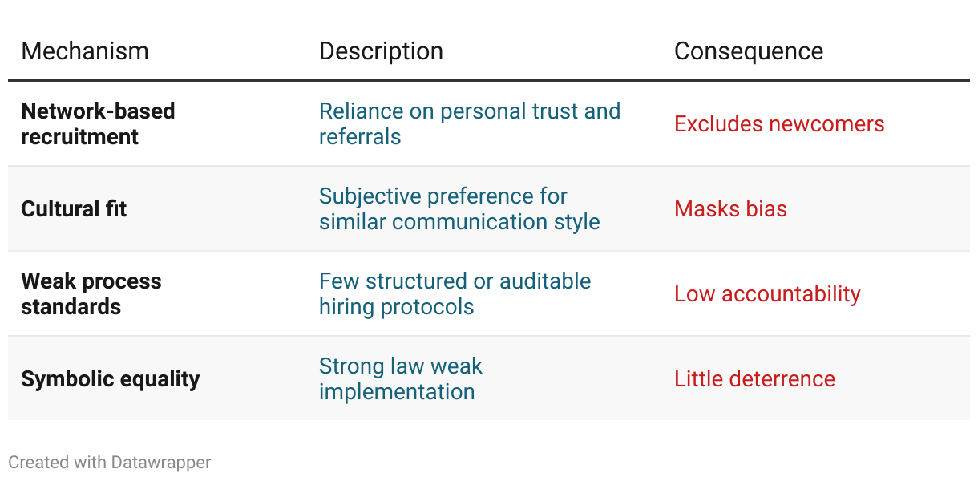The image size is (978, 481).
Task: Click the Consequence column header
Action: [x=749, y=51]
